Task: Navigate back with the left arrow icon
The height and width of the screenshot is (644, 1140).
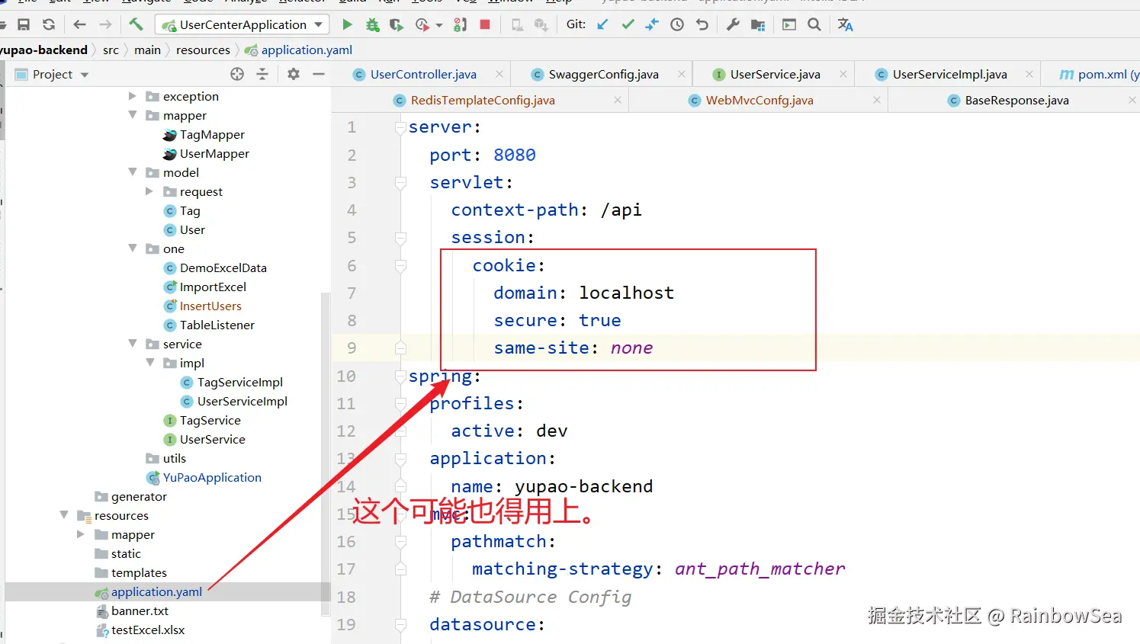Action: [79, 24]
